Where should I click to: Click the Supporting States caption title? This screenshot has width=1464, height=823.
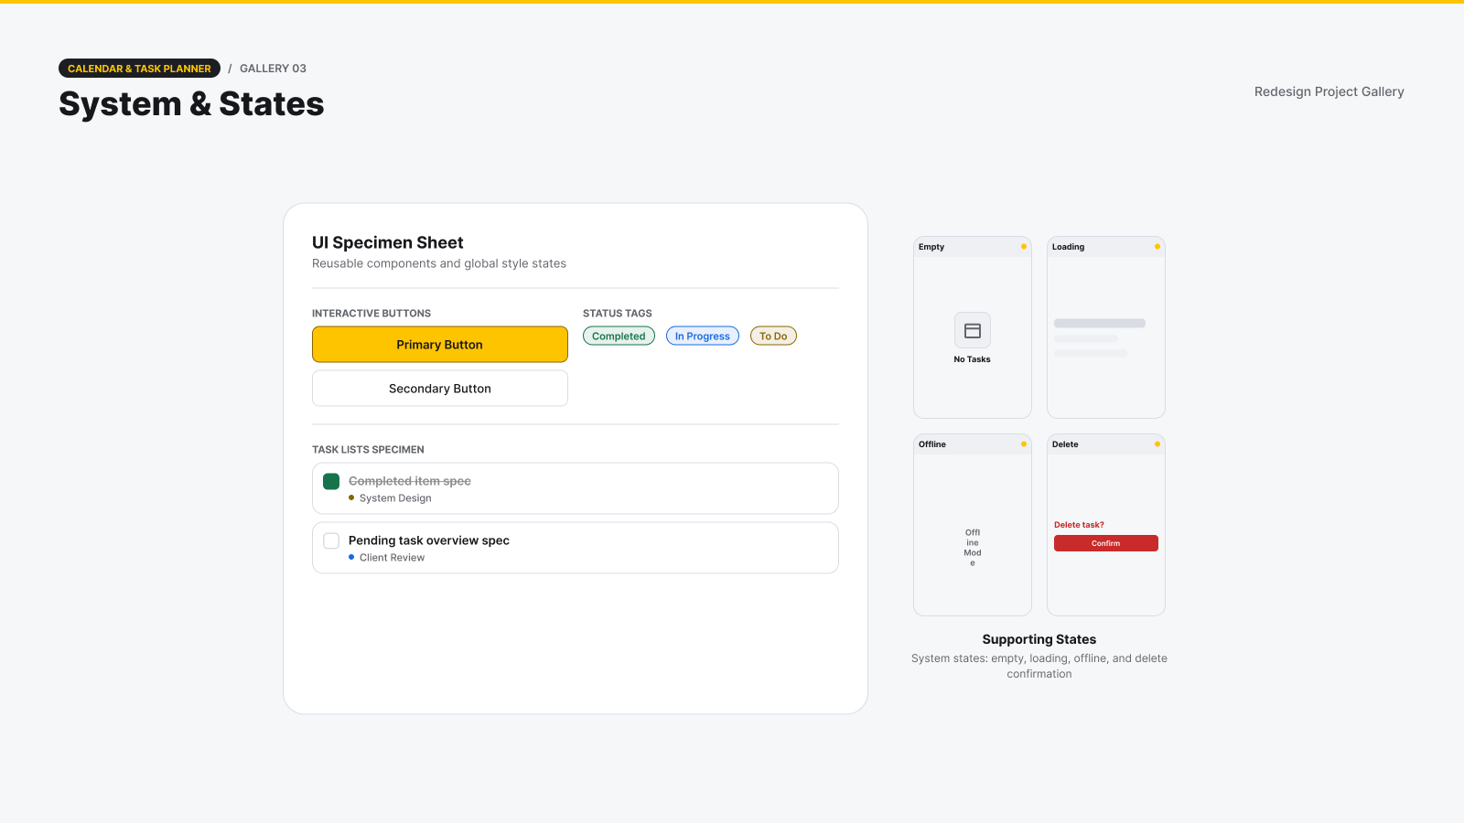click(x=1039, y=639)
